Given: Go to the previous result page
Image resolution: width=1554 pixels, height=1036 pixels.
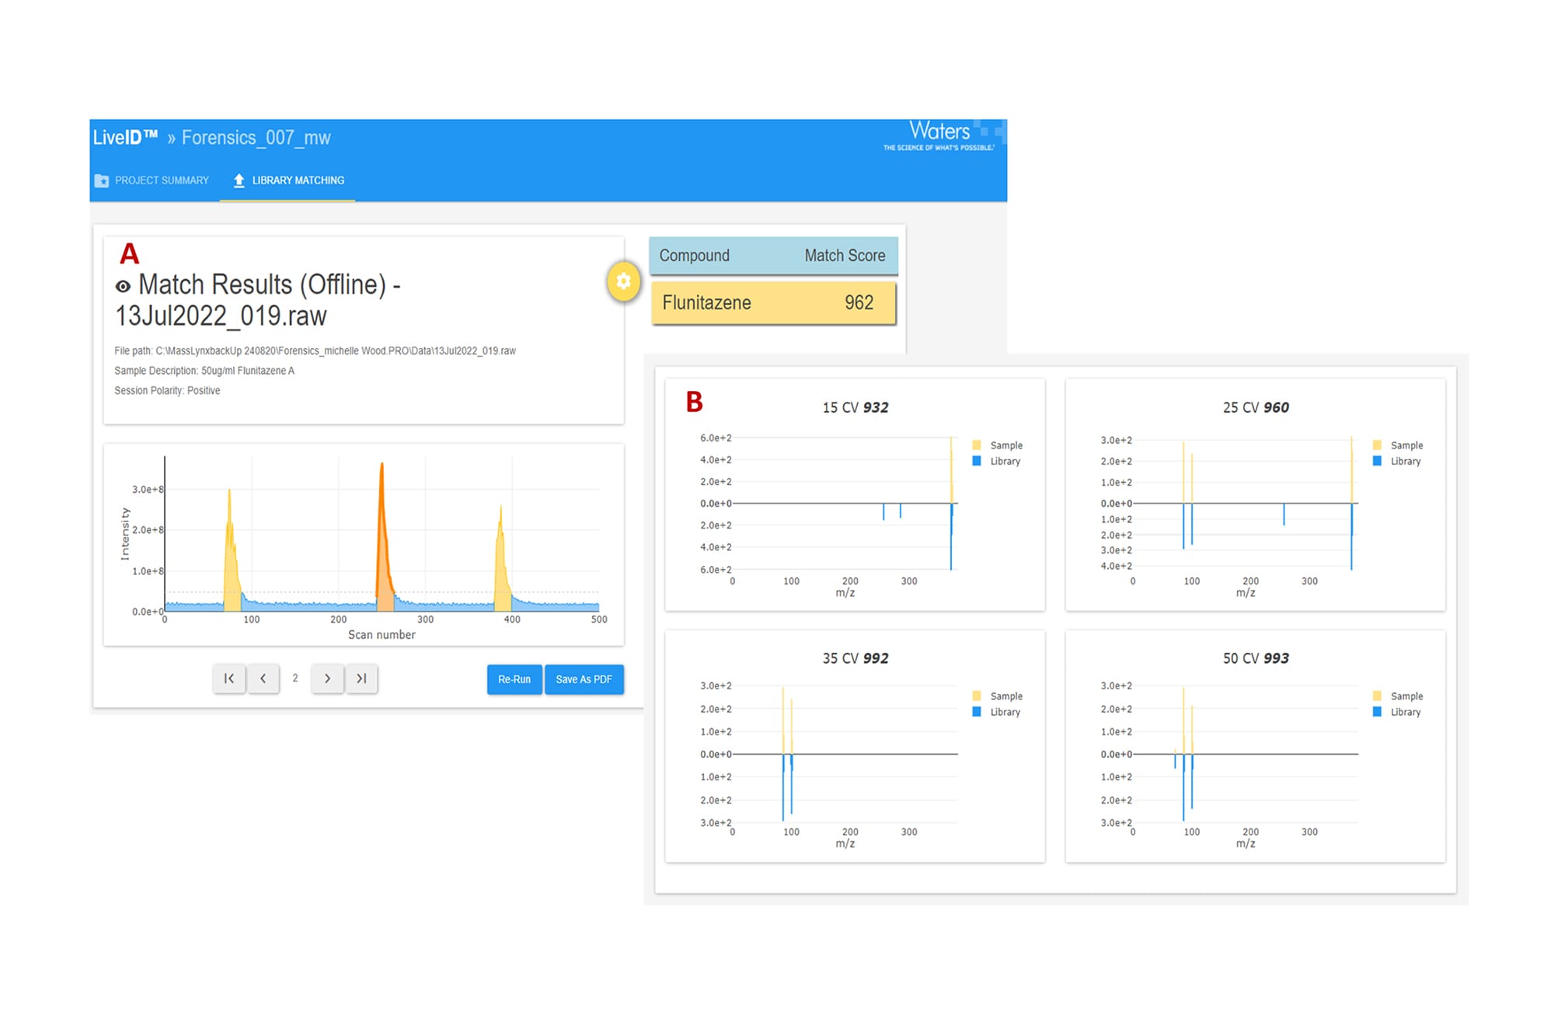Looking at the screenshot, I should pyautogui.click(x=263, y=678).
